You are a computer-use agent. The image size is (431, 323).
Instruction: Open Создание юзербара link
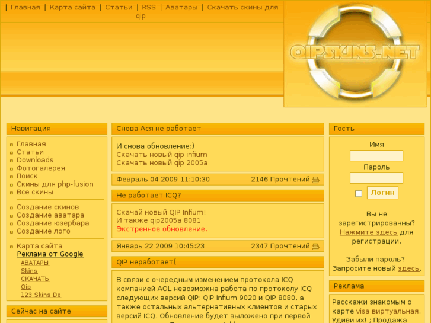53,223
